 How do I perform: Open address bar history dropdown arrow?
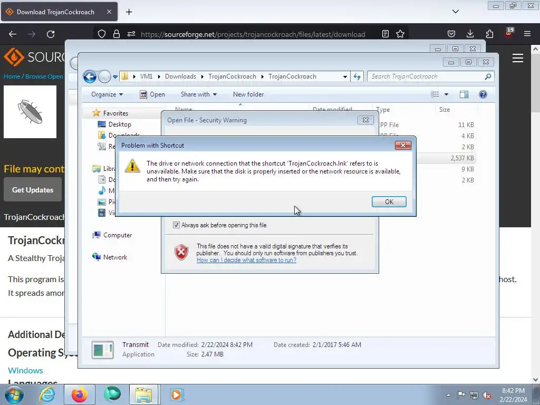[345, 77]
